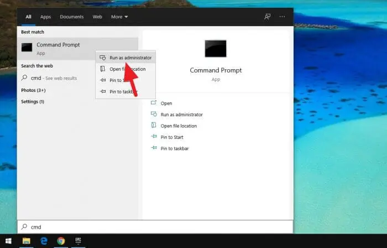Screen dimensions: 387x248
Task: Click pin icon beside context Pin to taskbar
Action: 103,91
